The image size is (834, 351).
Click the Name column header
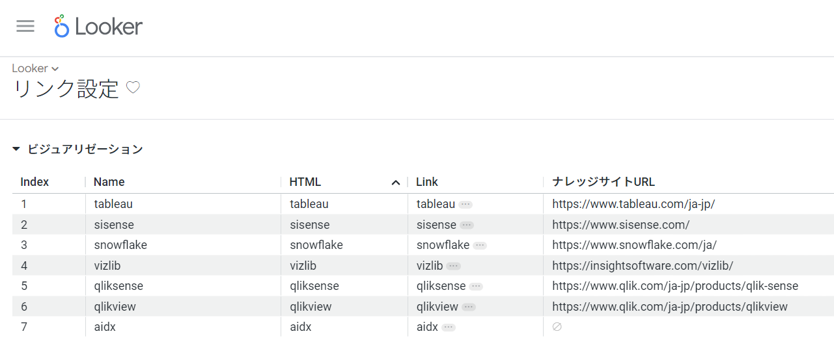click(109, 182)
